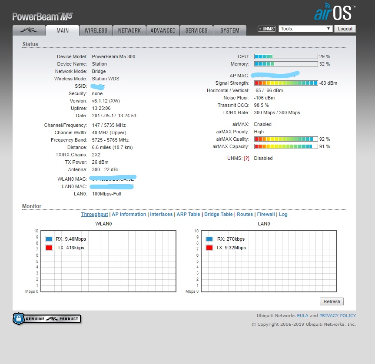375x364 pixels.
Task: Select the '26 dBm' TX power value
Action: pos(100,162)
